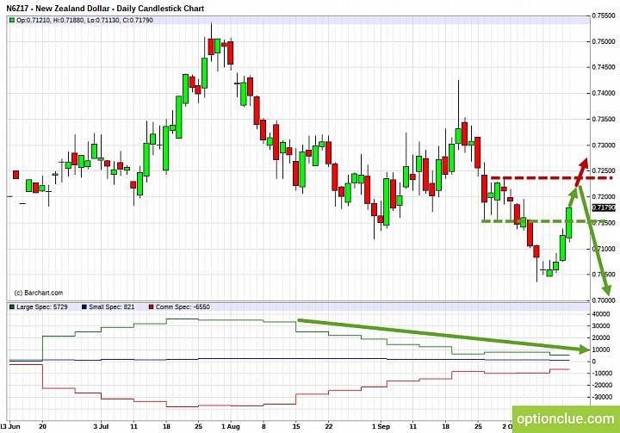620x433 pixels.
Task: Click the '1 Sep' date label
Action: [381, 427]
